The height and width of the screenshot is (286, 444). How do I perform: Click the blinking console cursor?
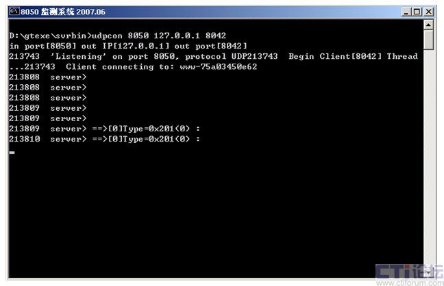pyautogui.click(x=12, y=153)
